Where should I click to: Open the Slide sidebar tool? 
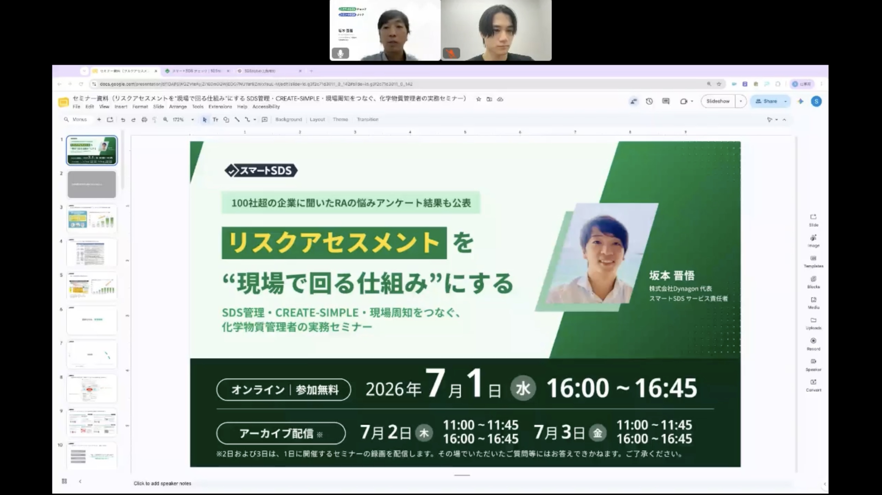click(x=814, y=220)
